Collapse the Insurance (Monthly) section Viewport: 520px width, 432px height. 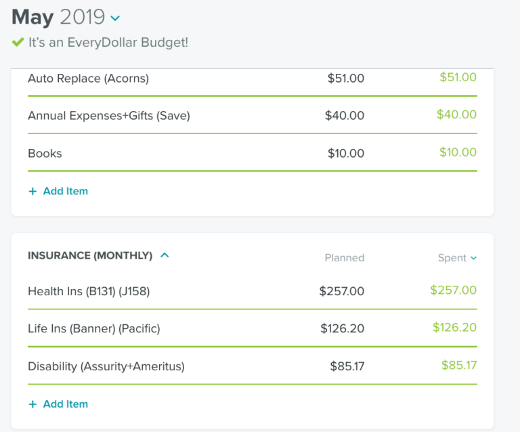tap(165, 255)
